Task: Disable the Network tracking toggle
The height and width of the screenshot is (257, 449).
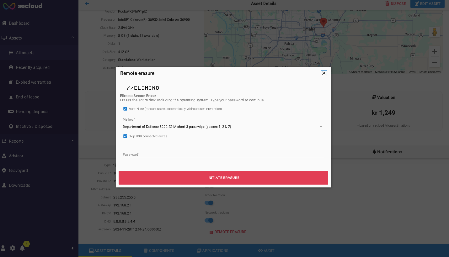Action: coord(209,221)
